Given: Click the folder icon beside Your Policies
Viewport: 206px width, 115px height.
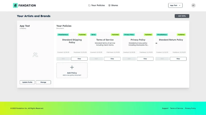Looking at the screenshot, I should coord(89,5).
